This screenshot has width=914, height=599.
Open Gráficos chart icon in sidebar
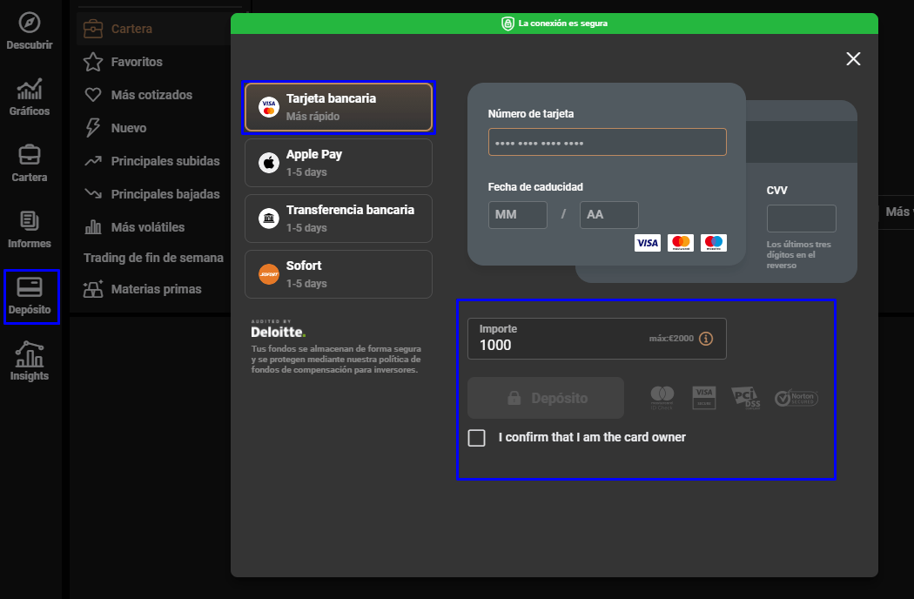pos(30,90)
